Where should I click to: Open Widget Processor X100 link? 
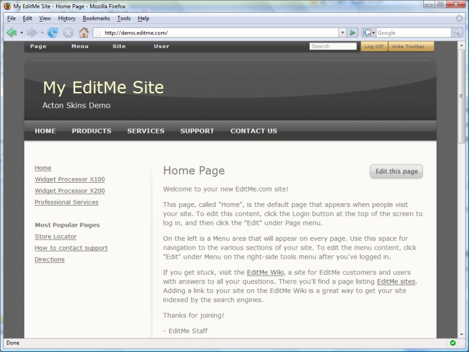point(70,179)
